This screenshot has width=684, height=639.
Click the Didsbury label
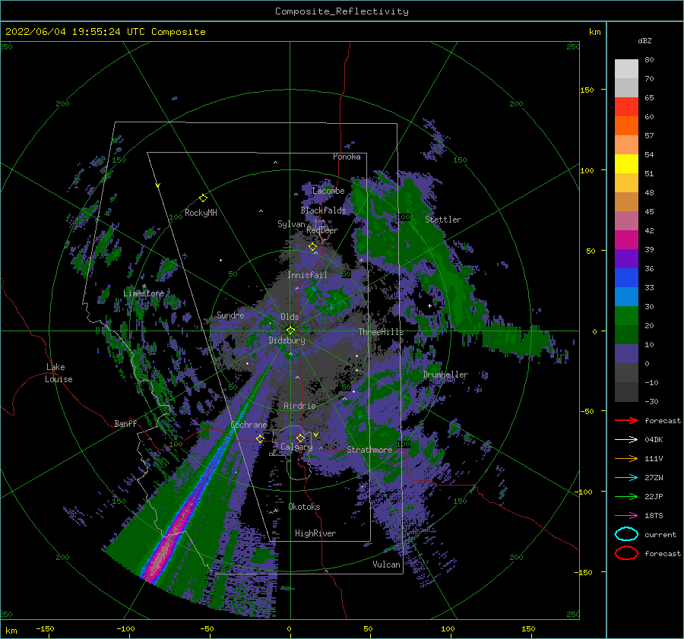[x=287, y=340]
